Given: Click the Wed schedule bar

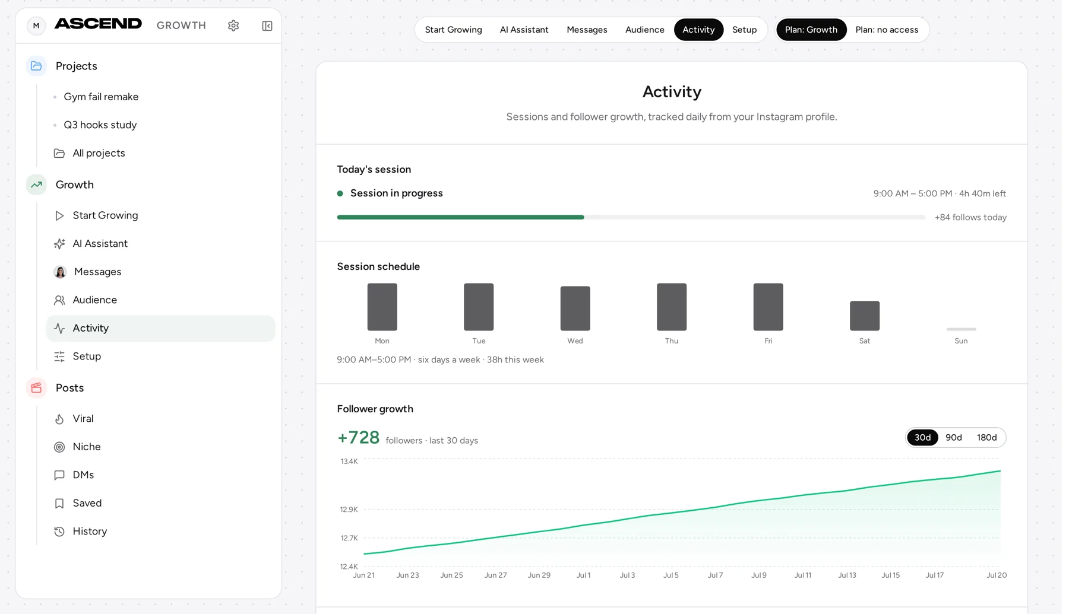Looking at the screenshot, I should 575,308.
